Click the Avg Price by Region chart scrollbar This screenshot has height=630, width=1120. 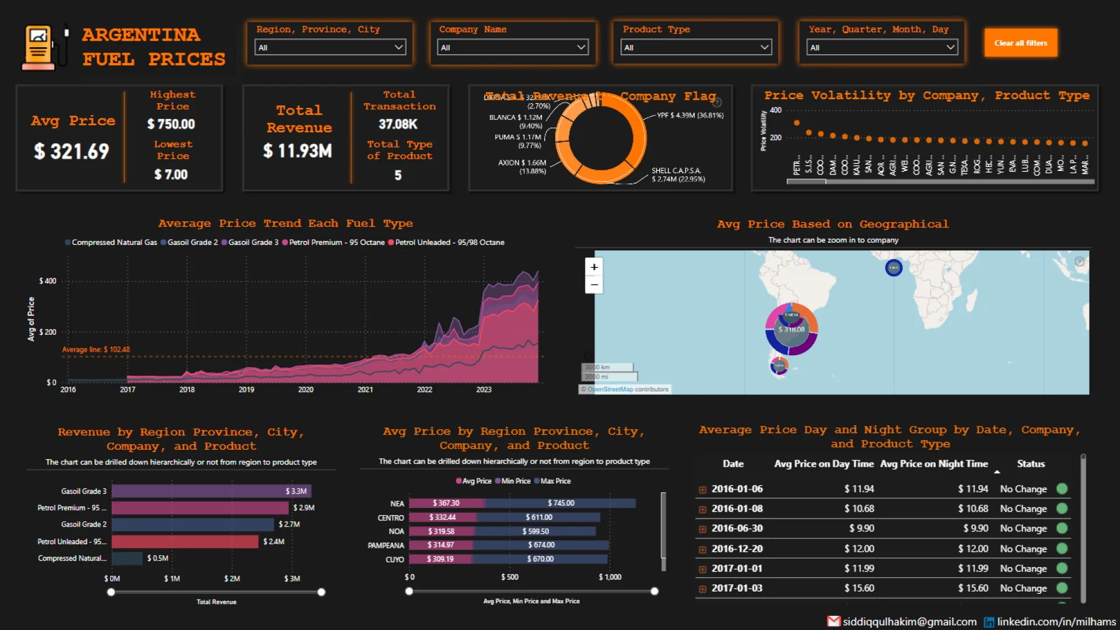tap(663, 525)
